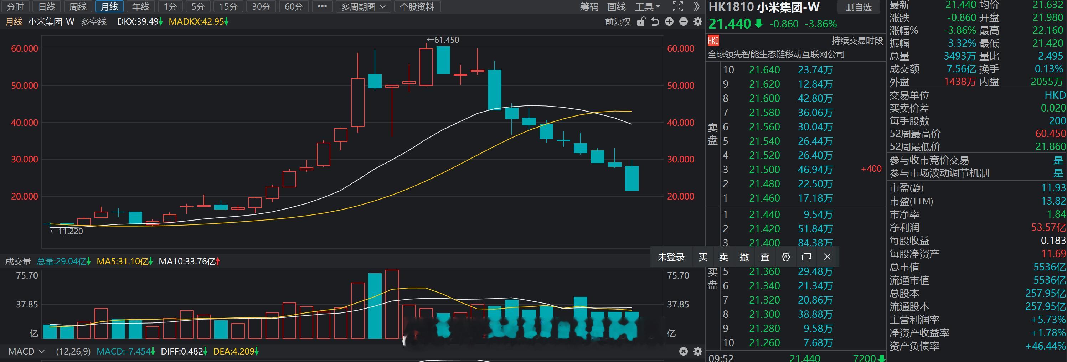Click the 筹码 chip distribution button

589,7
